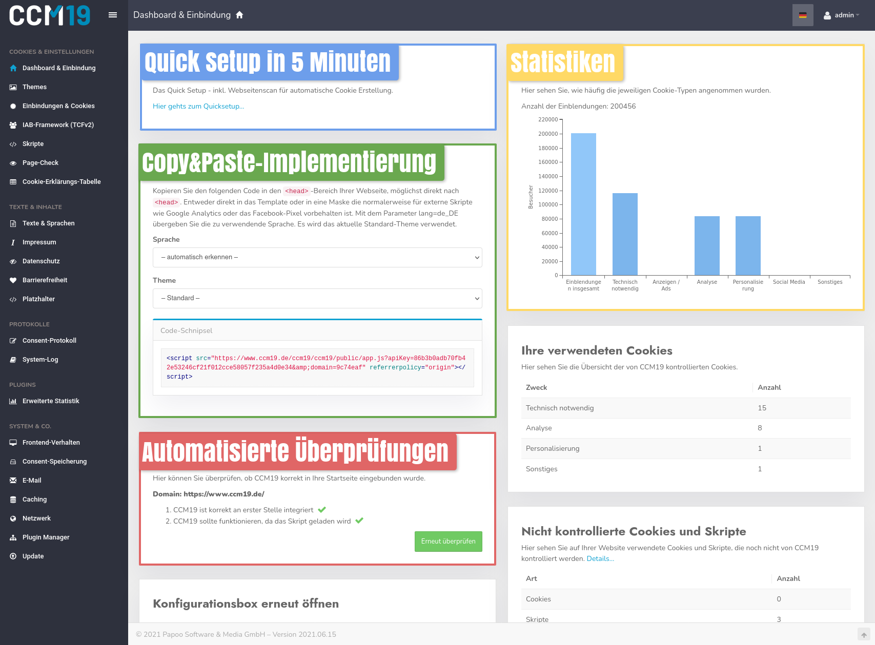Toggle the hamburger sidebar menu icon
The height and width of the screenshot is (645, 875).
[113, 15]
